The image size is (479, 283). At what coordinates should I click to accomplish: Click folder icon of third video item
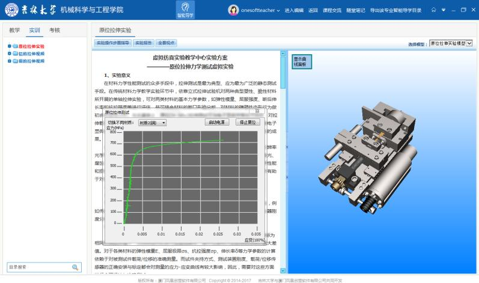15,61
